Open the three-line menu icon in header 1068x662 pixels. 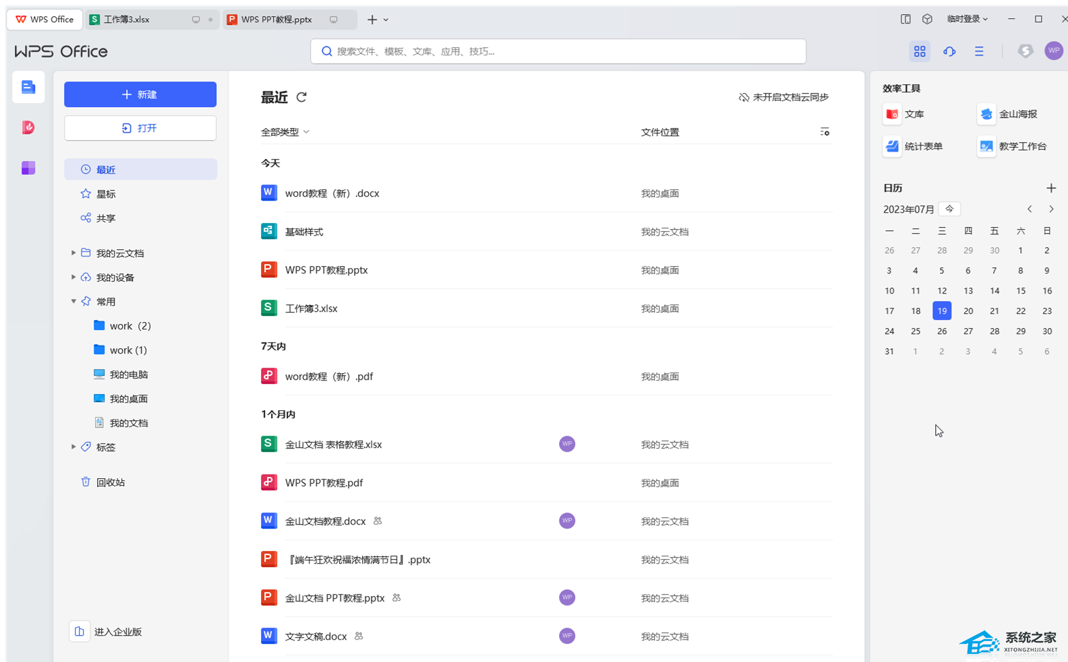979,51
